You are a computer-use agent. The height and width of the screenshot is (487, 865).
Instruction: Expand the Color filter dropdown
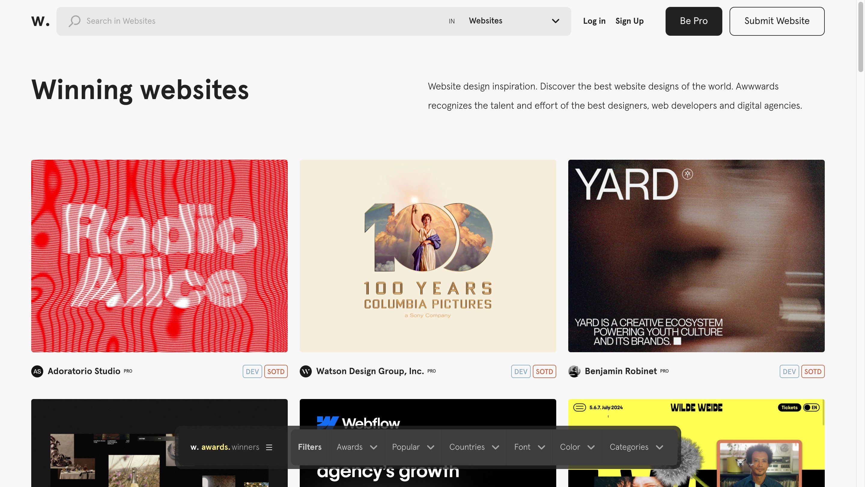pyautogui.click(x=577, y=447)
